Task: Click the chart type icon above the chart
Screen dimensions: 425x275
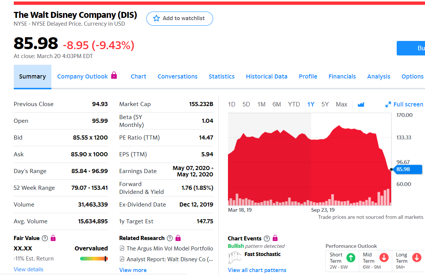Action: point(361,105)
